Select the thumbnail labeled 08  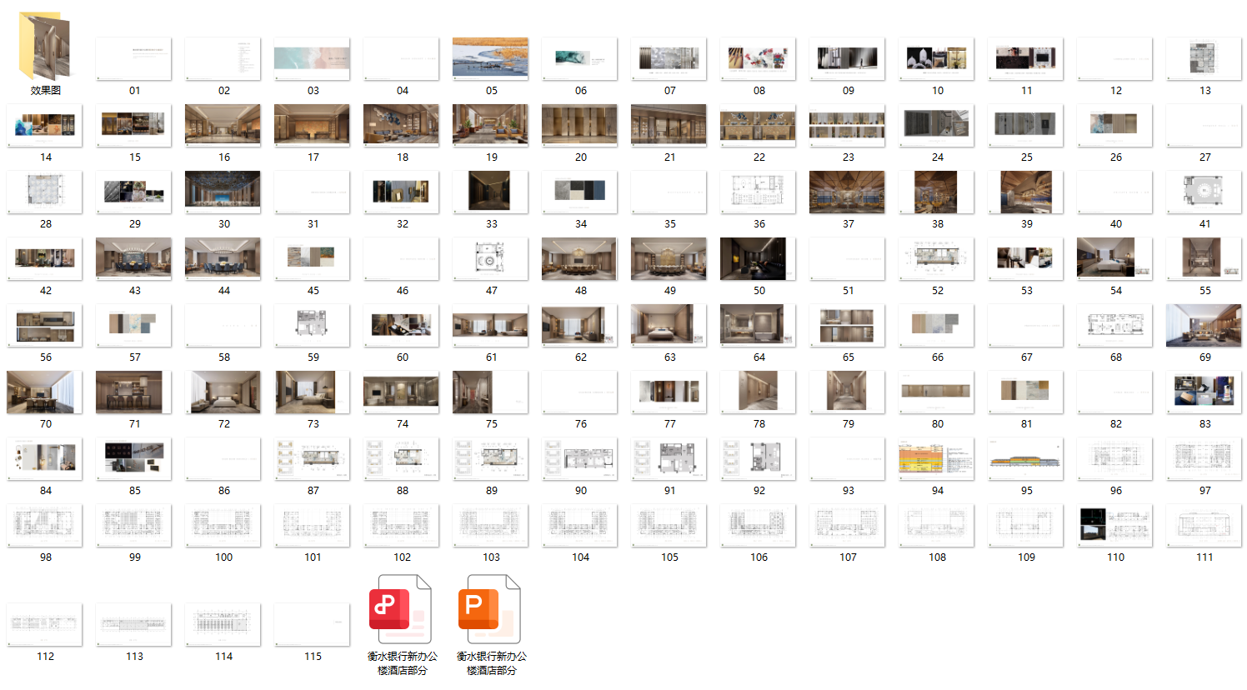click(x=758, y=58)
